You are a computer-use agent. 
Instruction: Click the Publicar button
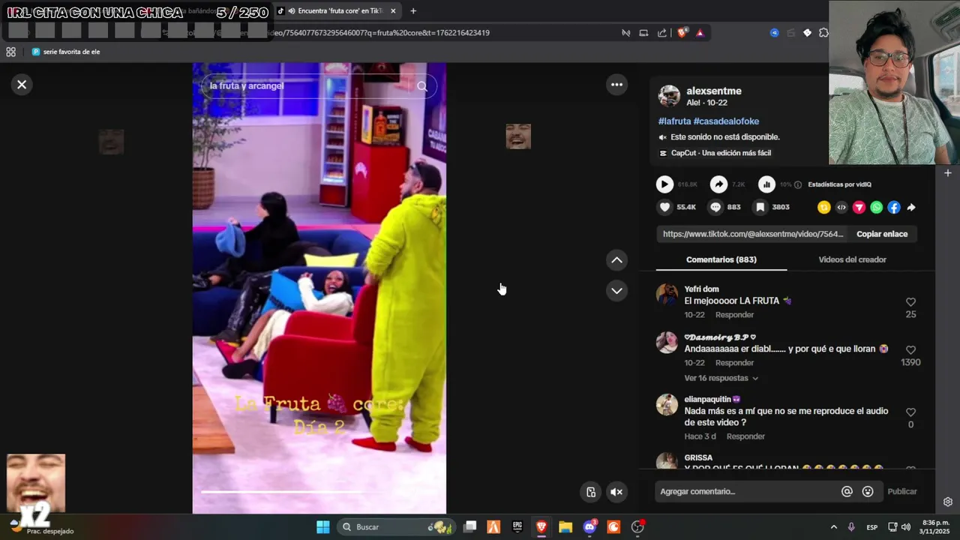pyautogui.click(x=902, y=492)
